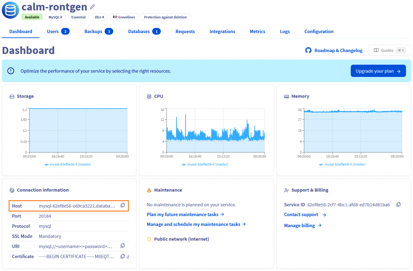Image resolution: width=413 pixels, height=271 pixels.
Task: Copy the Certificate text
Action: pyautogui.click(x=123, y=256)
